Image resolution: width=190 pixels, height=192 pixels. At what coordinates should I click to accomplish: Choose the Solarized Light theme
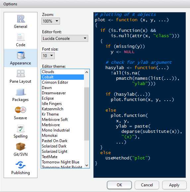[x=62, y=151]
